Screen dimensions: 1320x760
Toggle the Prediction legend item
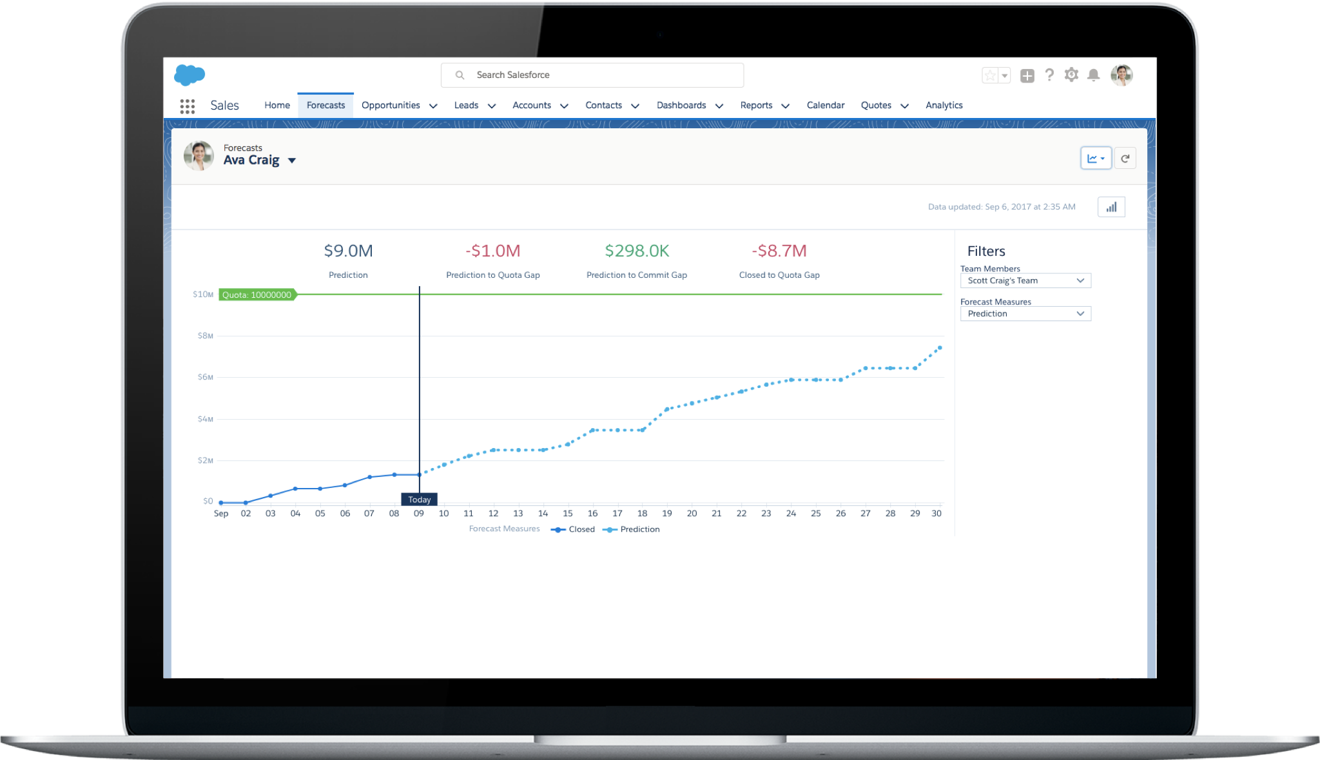point(631,529)
